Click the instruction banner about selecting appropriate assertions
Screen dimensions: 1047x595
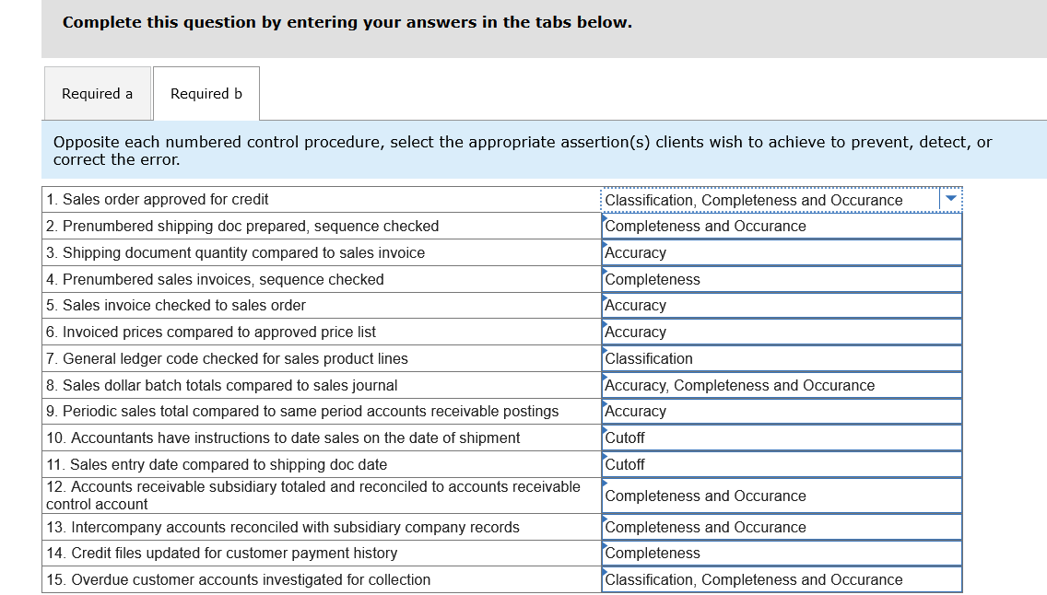tap(523, 149)
